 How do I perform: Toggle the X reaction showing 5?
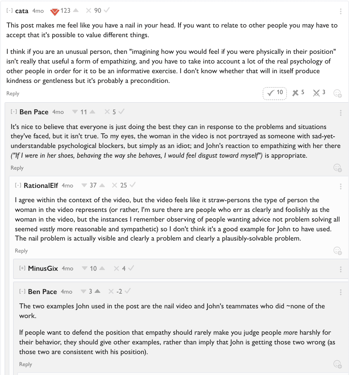pos(298,93)
